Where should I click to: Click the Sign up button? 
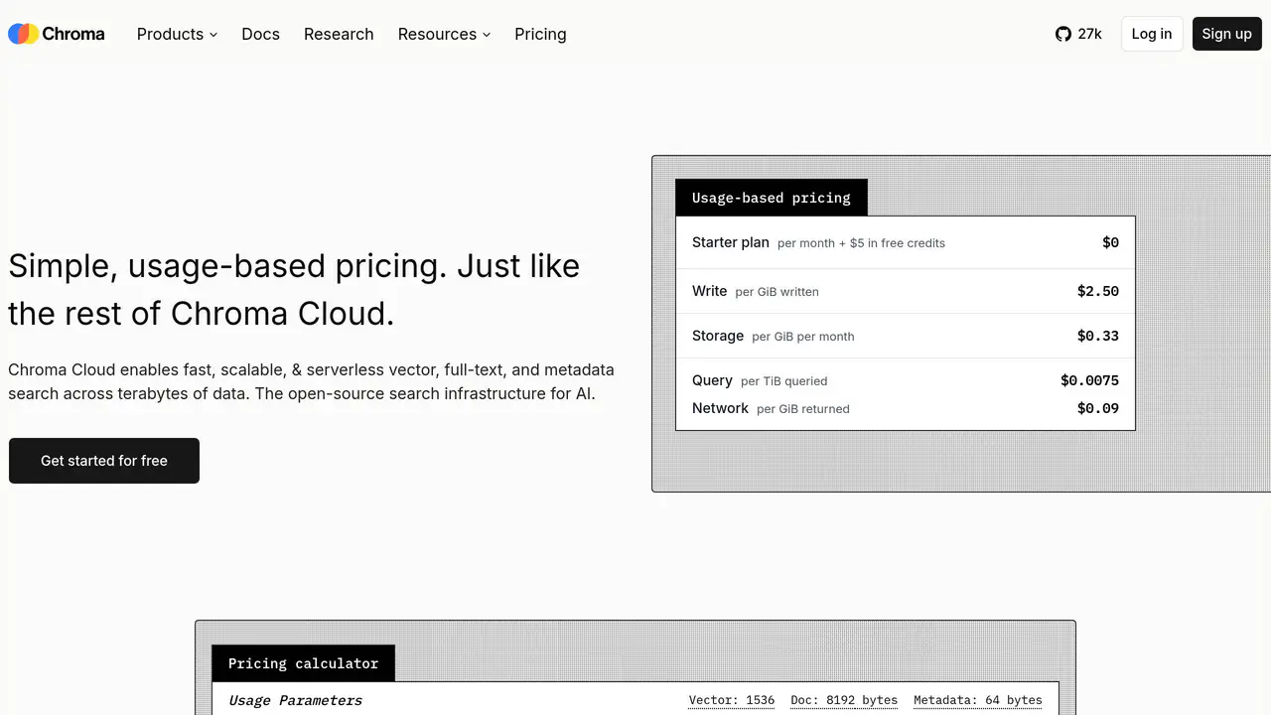1226,34
